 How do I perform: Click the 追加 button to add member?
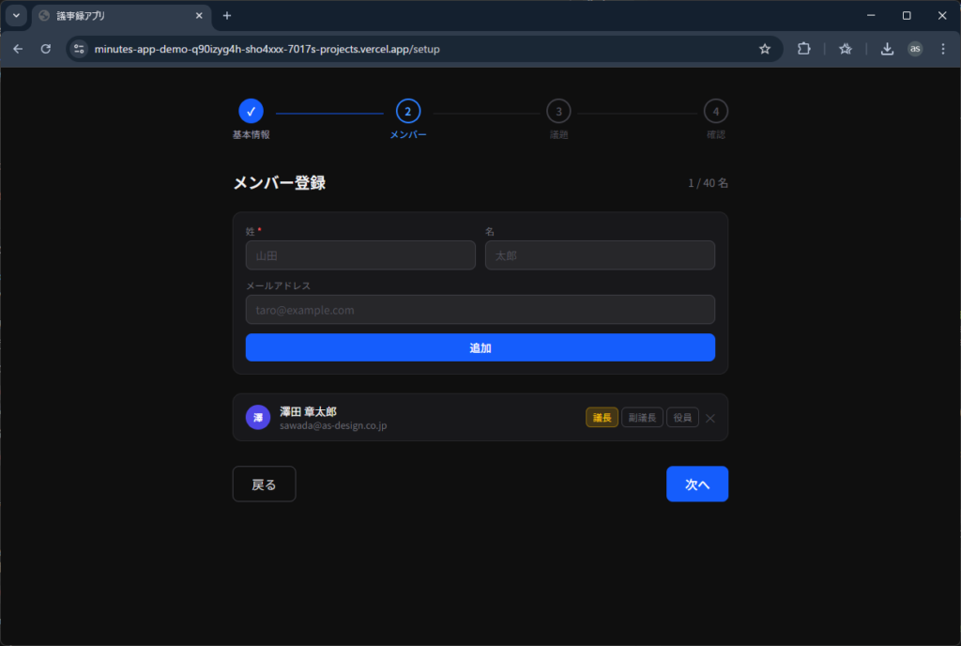480,347
